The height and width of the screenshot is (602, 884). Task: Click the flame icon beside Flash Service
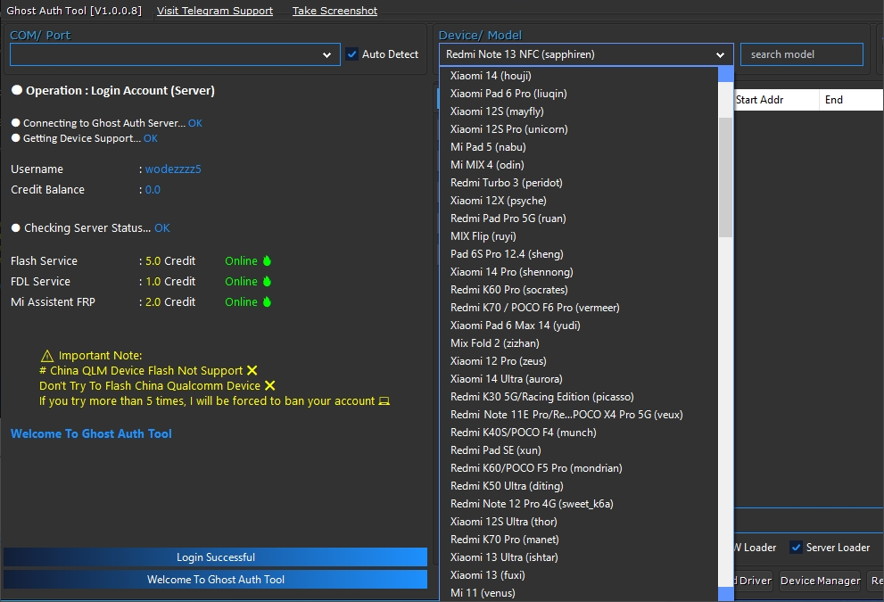tap(268, 261)
